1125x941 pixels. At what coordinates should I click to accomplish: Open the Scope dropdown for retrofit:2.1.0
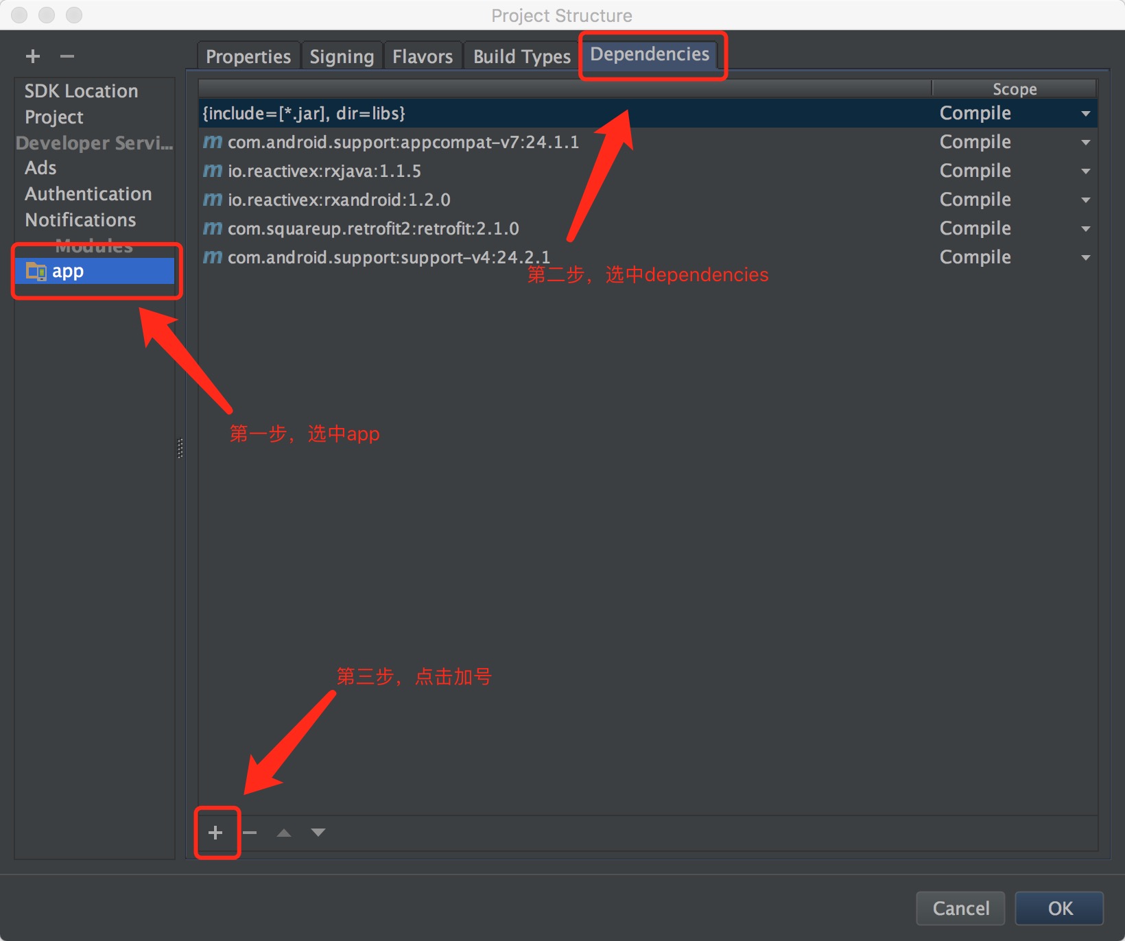pos(1086,228)
